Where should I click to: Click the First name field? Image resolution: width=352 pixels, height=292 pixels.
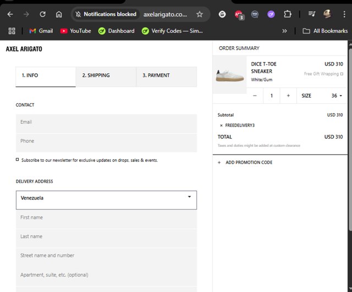pos(106,219)
